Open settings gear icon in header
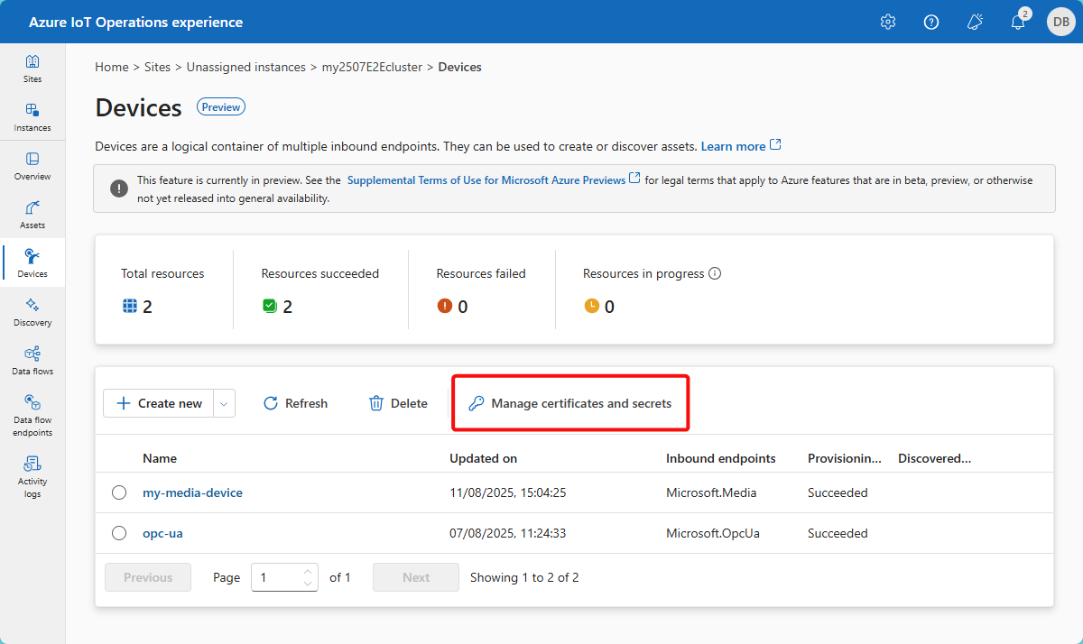 [887, 22]
